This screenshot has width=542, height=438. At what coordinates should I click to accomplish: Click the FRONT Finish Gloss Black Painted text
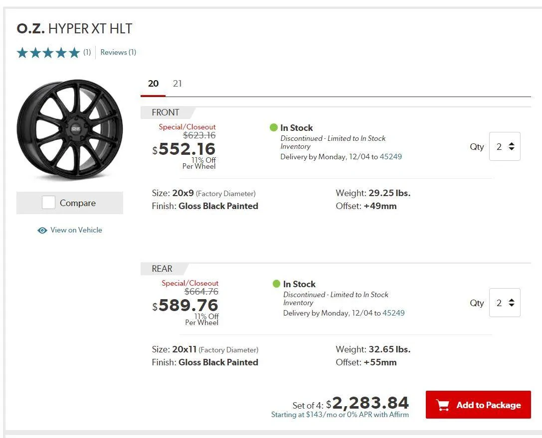pyautogui.click(x=205, y=206)
